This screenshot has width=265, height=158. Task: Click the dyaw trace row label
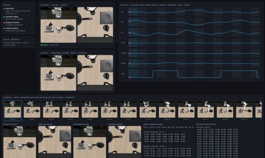(x=124, y=63)
